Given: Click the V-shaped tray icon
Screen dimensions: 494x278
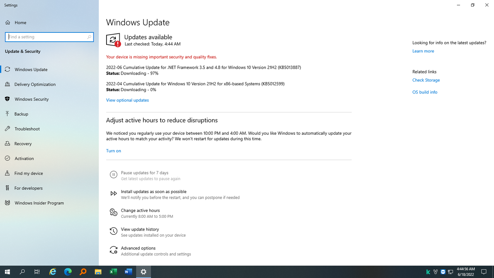Looking at the screenshot, I should pos(435,272).
